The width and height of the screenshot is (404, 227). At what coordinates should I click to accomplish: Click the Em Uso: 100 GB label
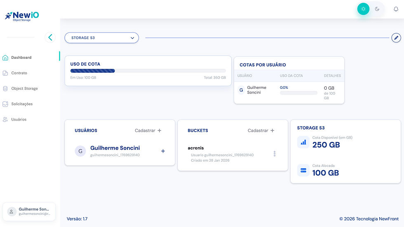pos(83,78)
